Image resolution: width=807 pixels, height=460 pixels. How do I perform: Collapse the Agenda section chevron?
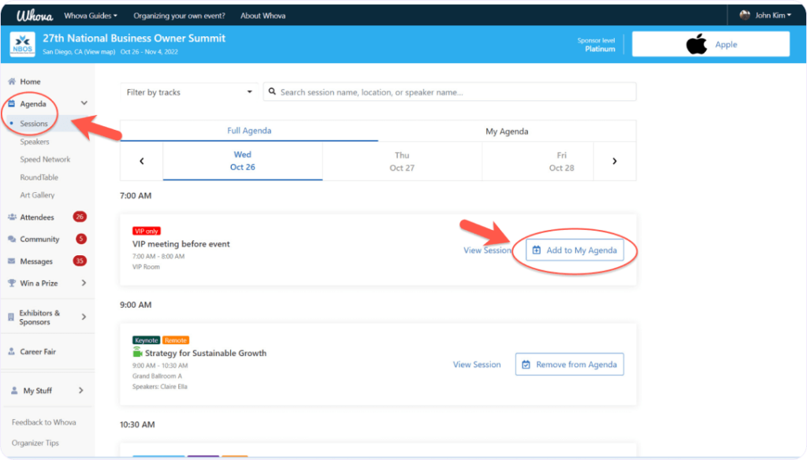click(x=84, y=103)
